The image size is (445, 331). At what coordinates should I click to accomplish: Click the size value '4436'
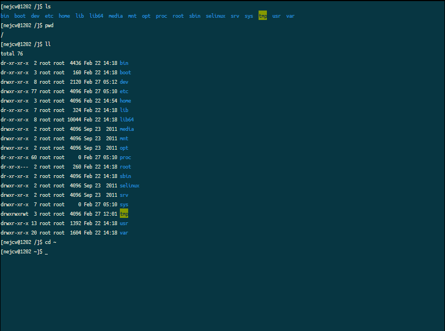click(75, 63)
